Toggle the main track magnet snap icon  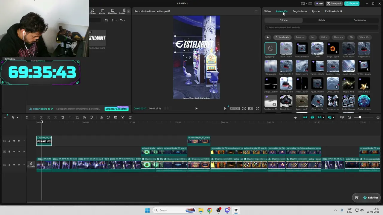coord(305,117)
